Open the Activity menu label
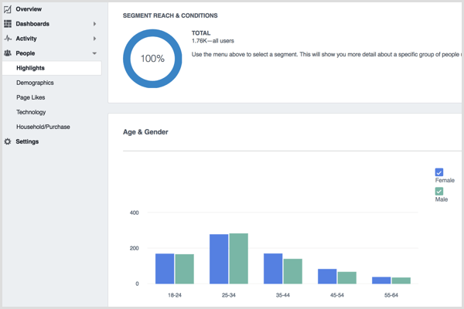464x309 pixels. click(x=26, y=39)
